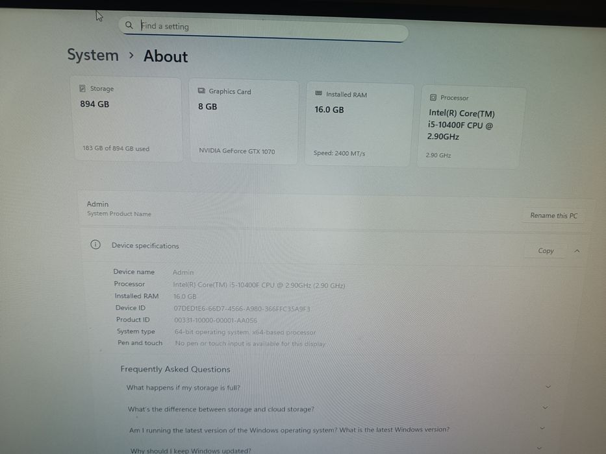Copy the device specifications
This screenshot has width=606, height=454.
[546, 251]
